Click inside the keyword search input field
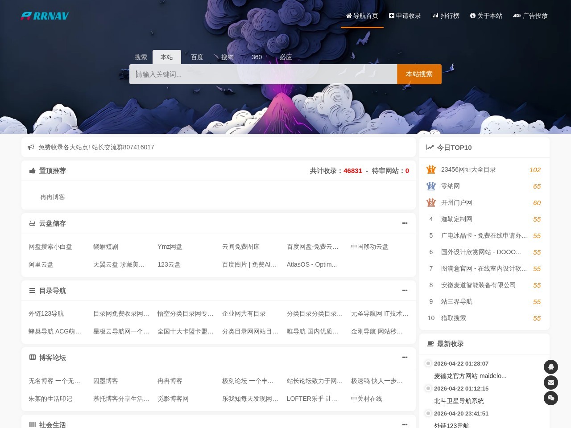The height and width of the screenshot is (428, 571). [x=263, y=74]
